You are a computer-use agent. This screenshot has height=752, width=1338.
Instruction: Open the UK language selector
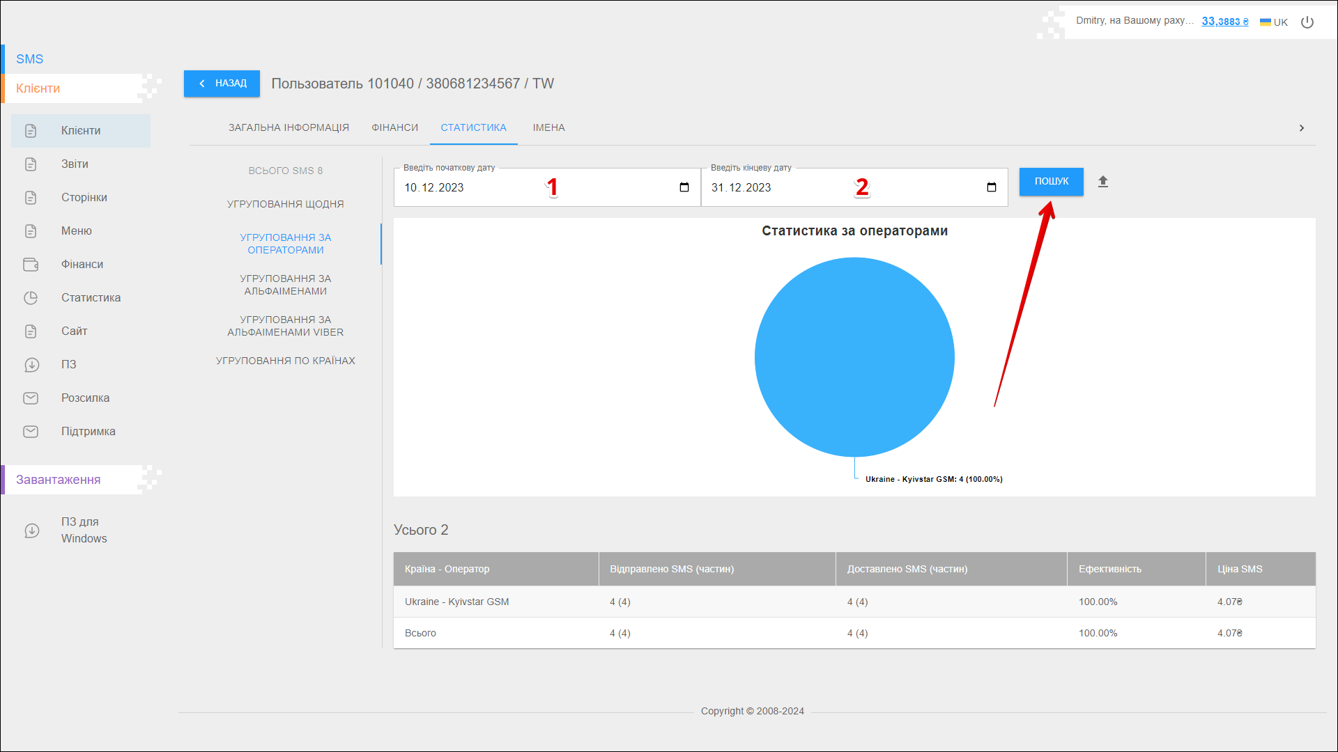tap(1274, 22)
